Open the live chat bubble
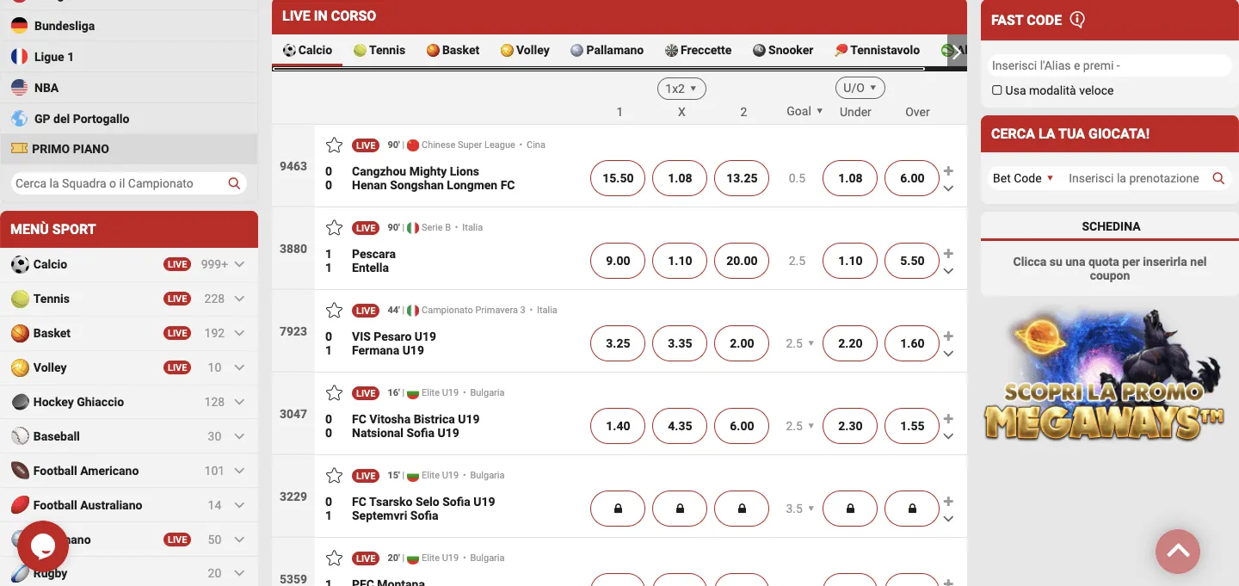The image size is (1239, 586). point(41,546)
